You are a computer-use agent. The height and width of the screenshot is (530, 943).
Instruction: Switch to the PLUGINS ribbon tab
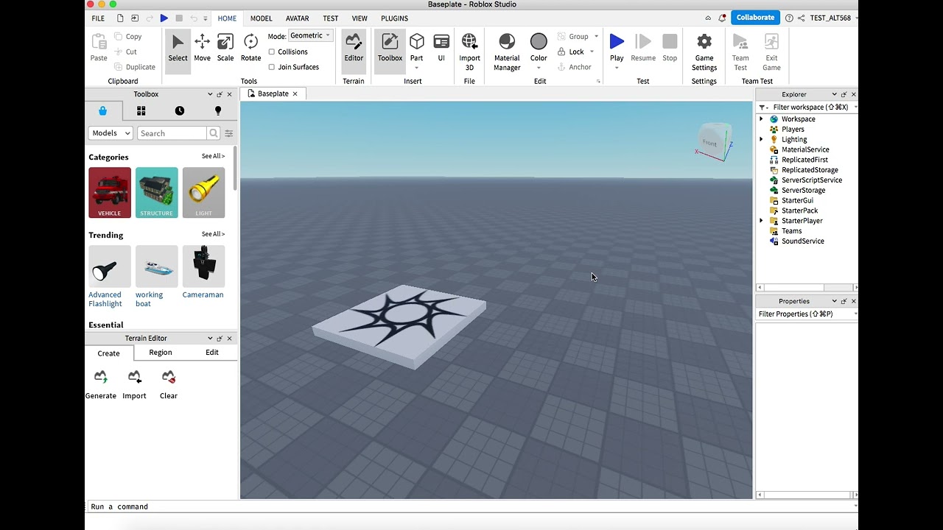tap(395, 18)
